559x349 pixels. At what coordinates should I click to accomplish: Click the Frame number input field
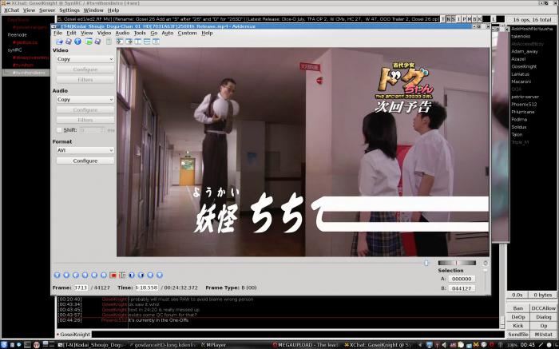(81, 288)
